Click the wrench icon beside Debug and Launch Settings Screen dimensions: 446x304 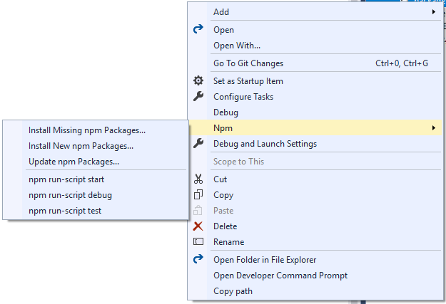198,143
